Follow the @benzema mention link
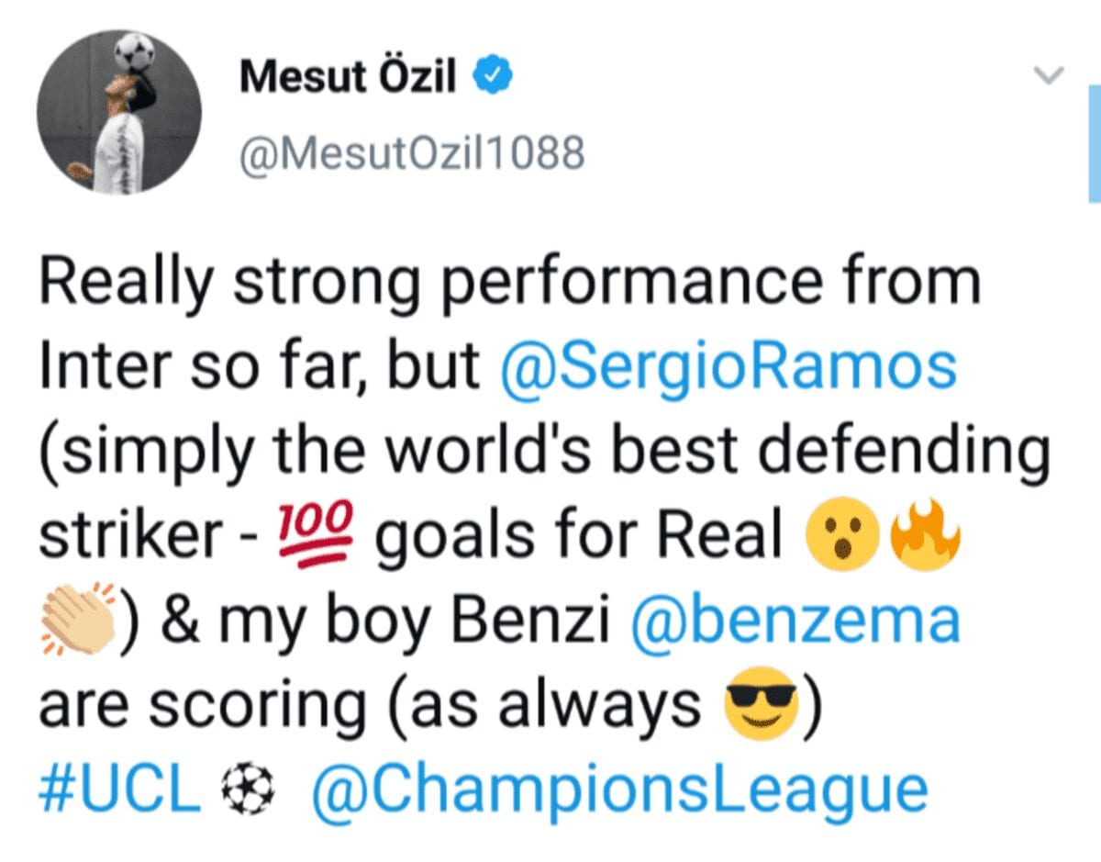The height and width of the screenshot is (862, 1101). 795,621
